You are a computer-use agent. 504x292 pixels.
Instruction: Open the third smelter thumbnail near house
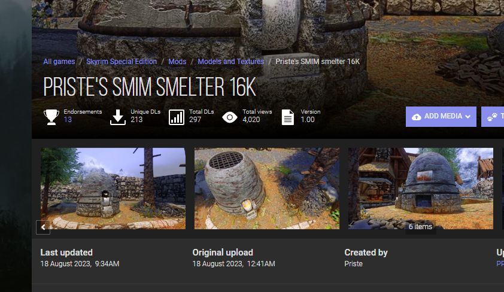pyautogui.click(x=421, y=188)
